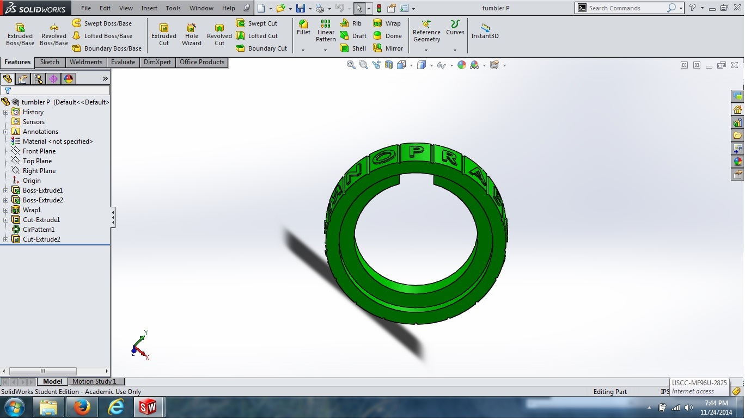Image resolution: width=745 pixels, height=419 pixels.
Task: Expand the Boss-Extrude1 feature
Action: (x=6, y=190)
